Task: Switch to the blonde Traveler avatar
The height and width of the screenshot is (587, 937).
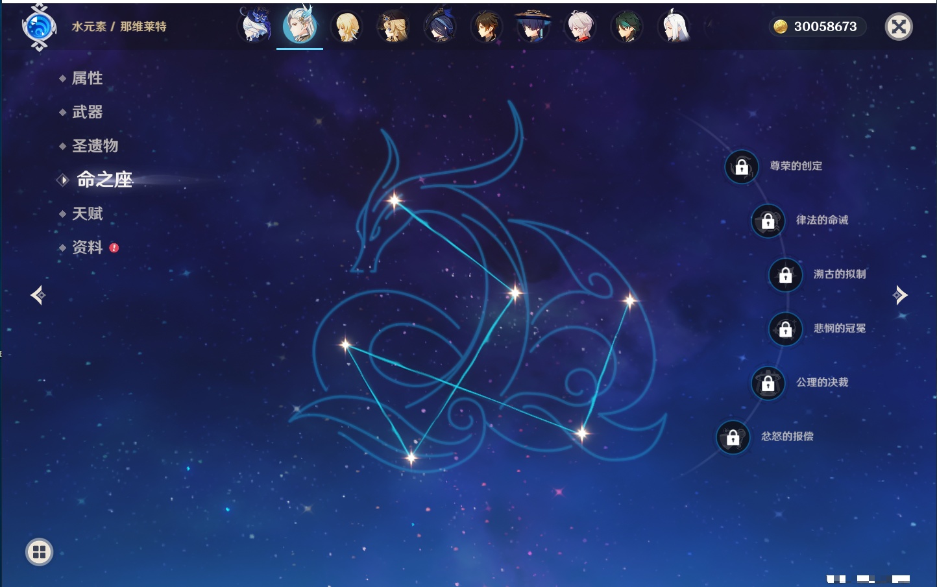Action: click(x=347, y=27)
